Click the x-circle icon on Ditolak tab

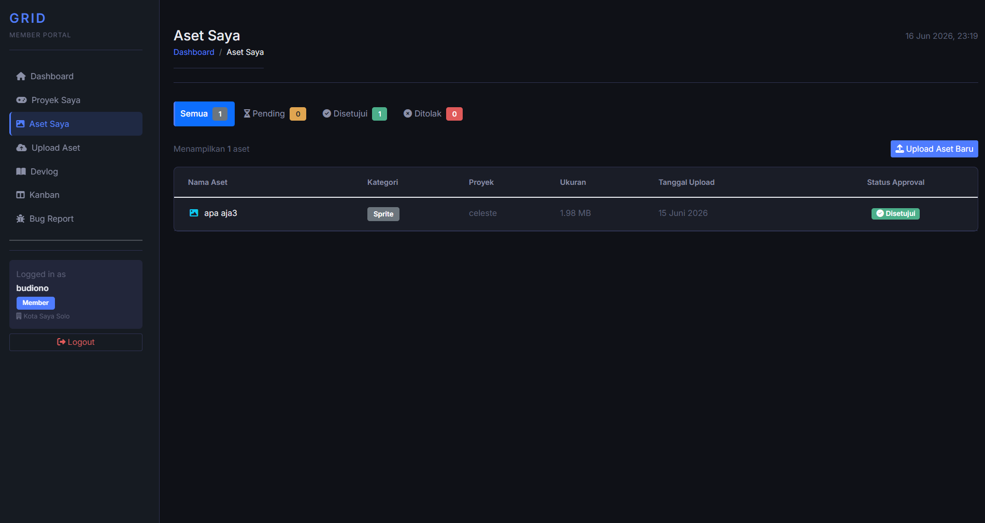point(408,113)
